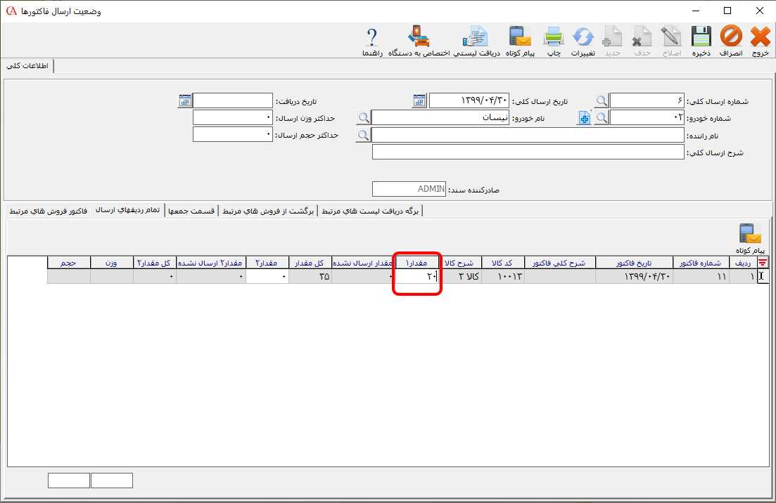Open the برگشت از فروش های مرتبط tab
The height and width of the screenshot is (503, 776).
[x=268, y=210]
